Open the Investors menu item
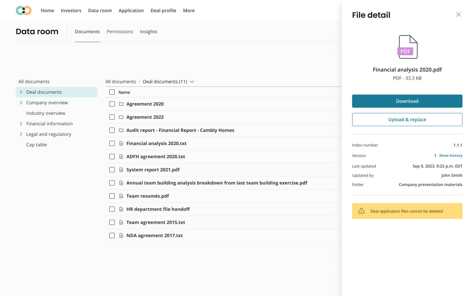This screenshot has height=296, width=473. [x=71, y=11]
